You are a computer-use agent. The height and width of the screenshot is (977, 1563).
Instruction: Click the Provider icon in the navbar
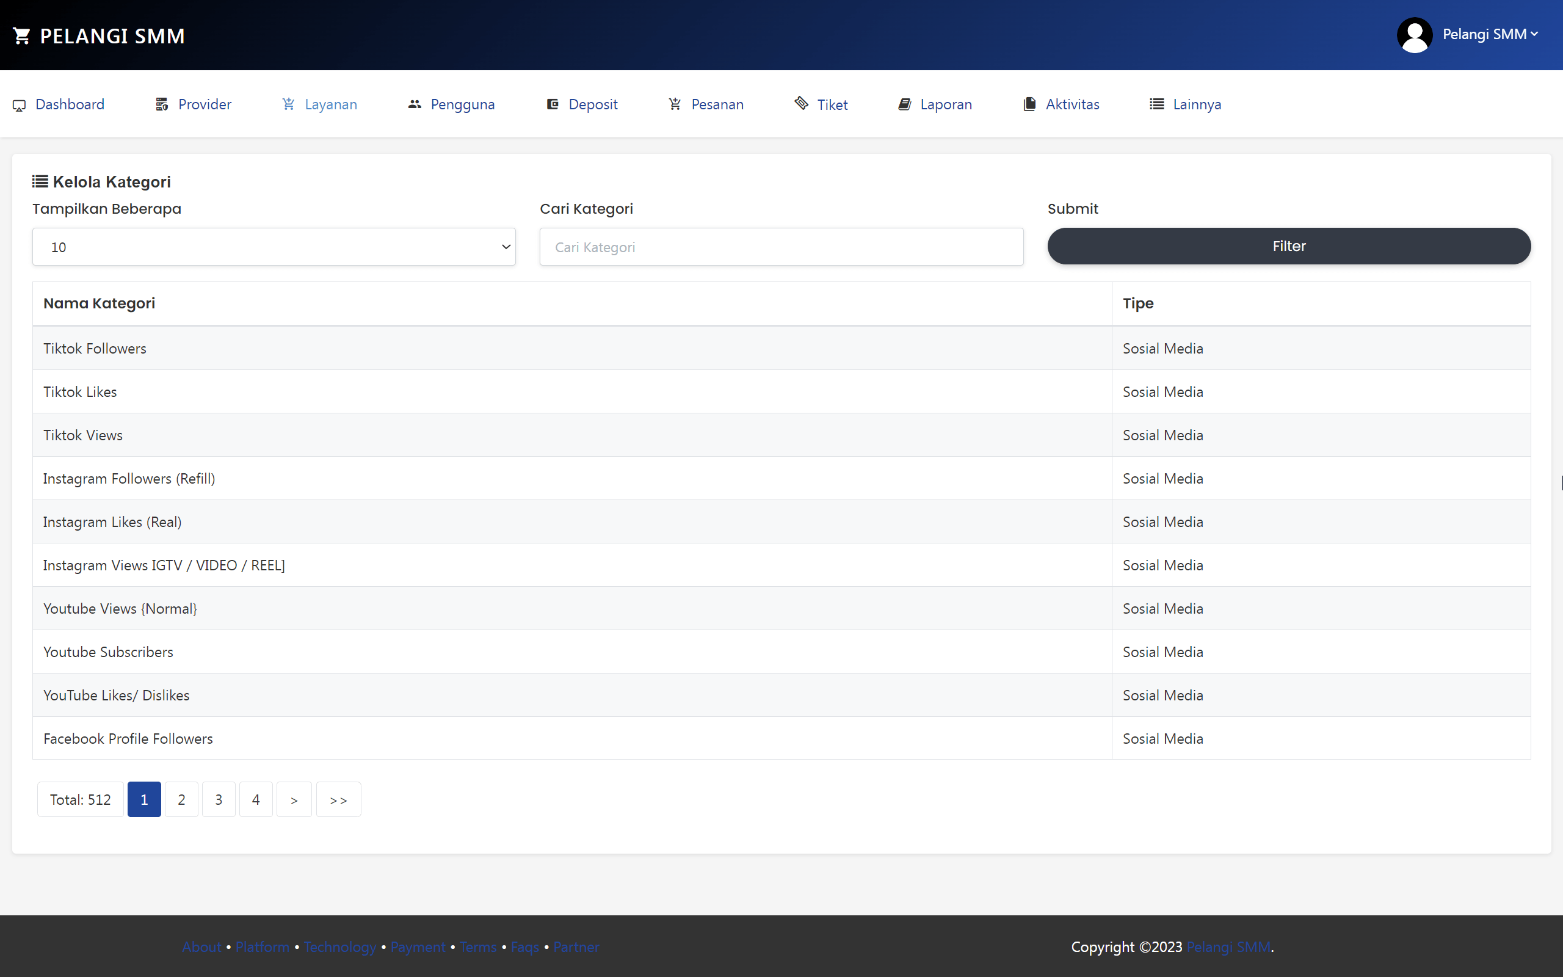tap(161, 104)
